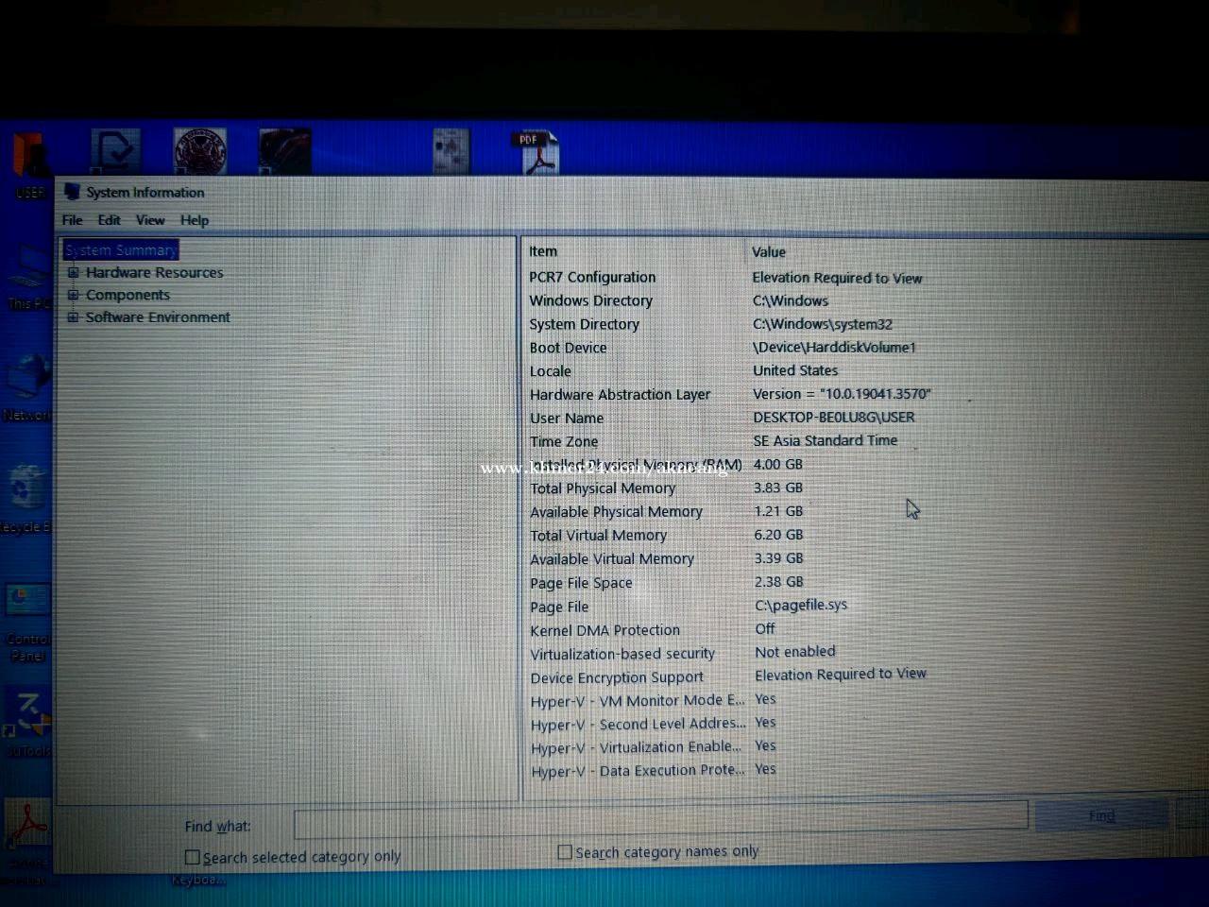Click the United States locale value
Screen dimensions: 1209x907
pyautogui.click(x=795, y=370)
